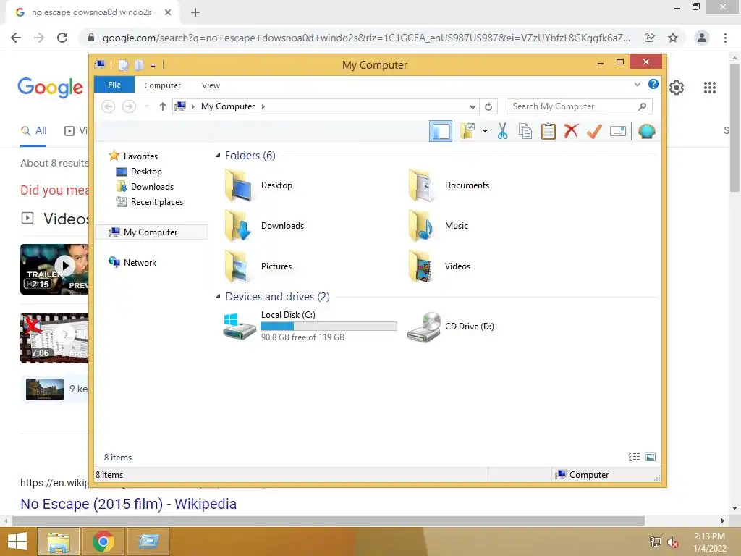
Task: Switch to details view icon
Action: click(x=634, y=457)
